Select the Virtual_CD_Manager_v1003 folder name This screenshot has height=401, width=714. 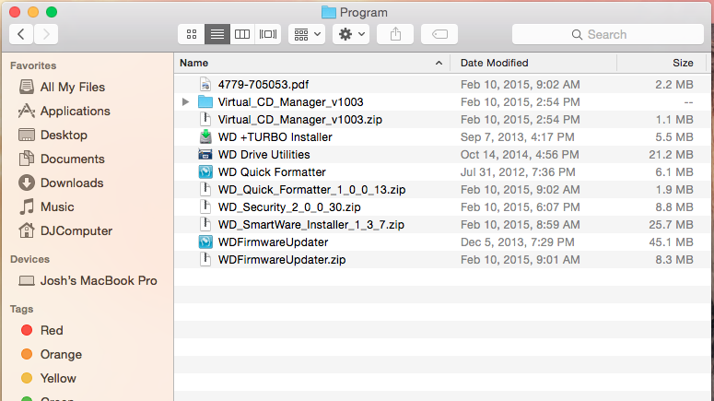290,102
